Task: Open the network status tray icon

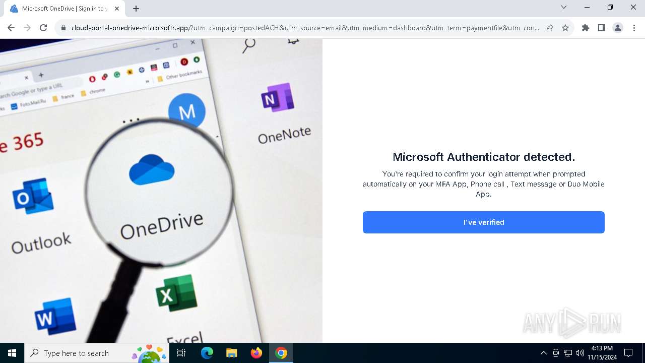Action: click(x=568, y=353)
